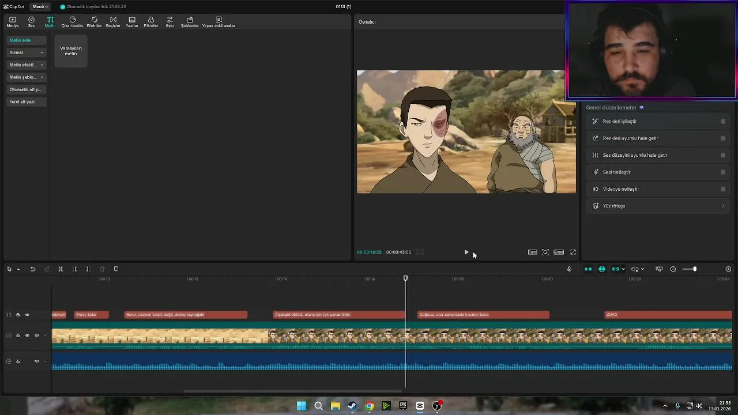The height and width of the screenshot is (415, 738).
Task: Enable Renkleri iyileştir checkbox
Action: click(723, 121)
